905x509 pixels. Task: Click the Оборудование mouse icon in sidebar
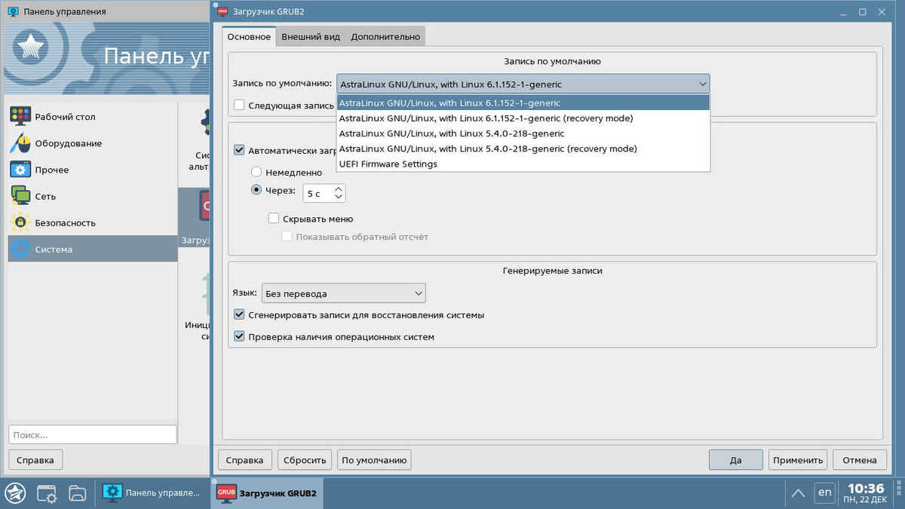[x=20, y=143]
